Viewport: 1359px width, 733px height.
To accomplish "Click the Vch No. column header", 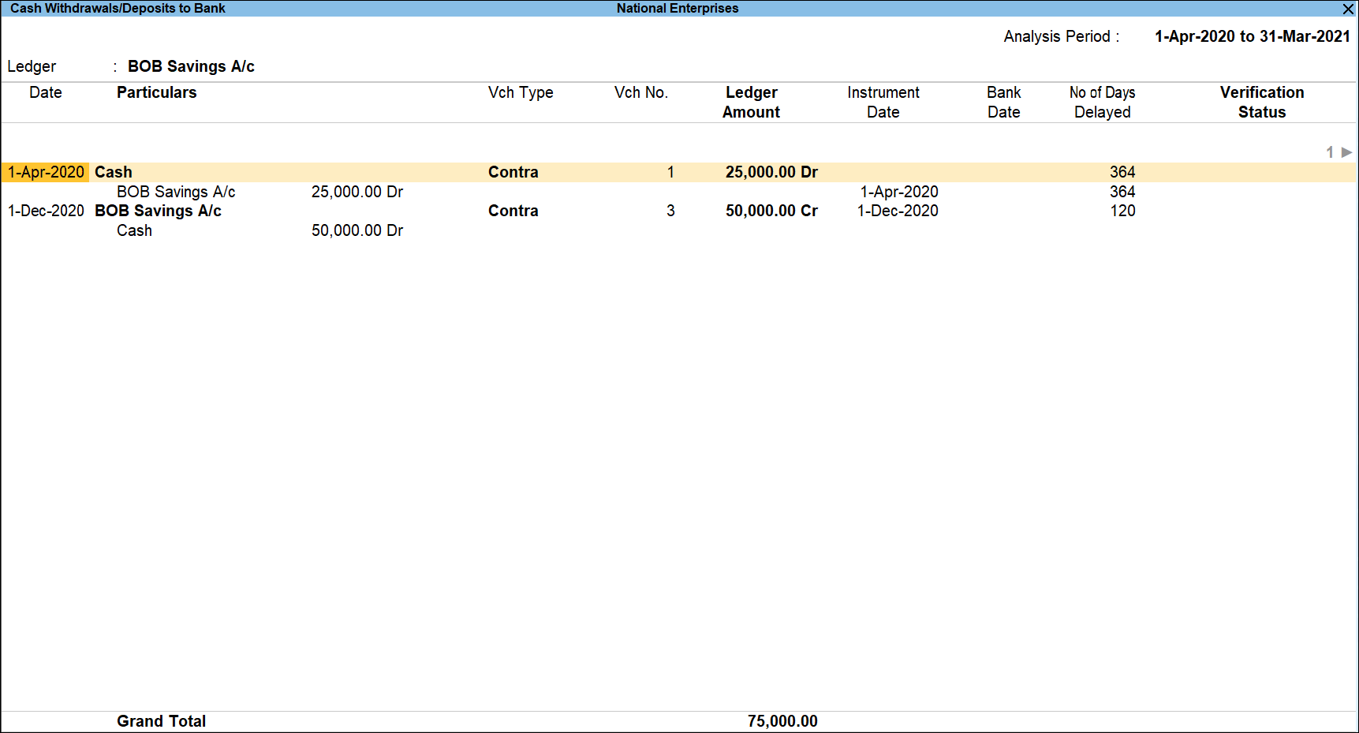I will pos(640,92).
